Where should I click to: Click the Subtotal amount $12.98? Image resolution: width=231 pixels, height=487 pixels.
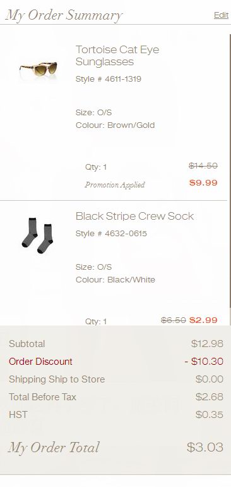pyautogui.click(x=207, y=343)
